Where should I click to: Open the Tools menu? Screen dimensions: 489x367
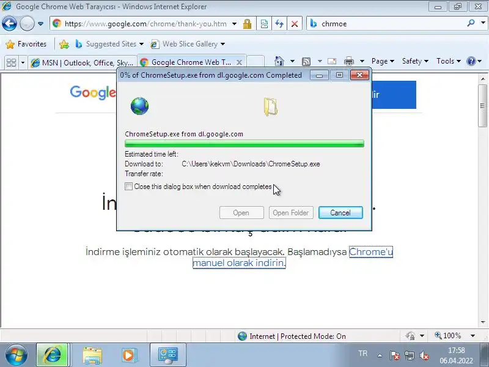(449, 61)
